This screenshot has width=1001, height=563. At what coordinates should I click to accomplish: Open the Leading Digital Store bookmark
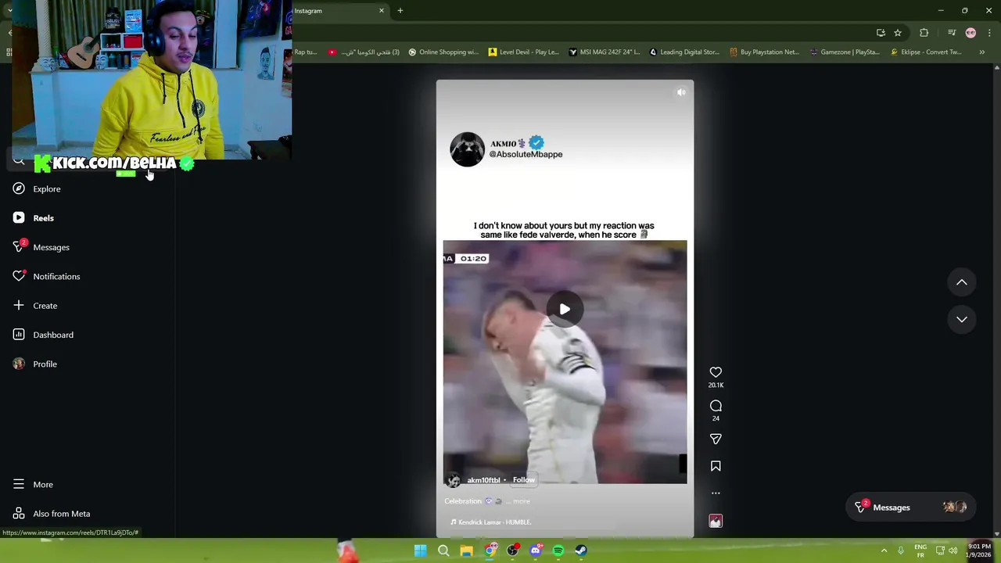click(x=685, y=52)
